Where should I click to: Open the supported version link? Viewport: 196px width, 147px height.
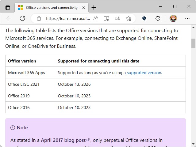pyautogui.click(x=144, y=73)
